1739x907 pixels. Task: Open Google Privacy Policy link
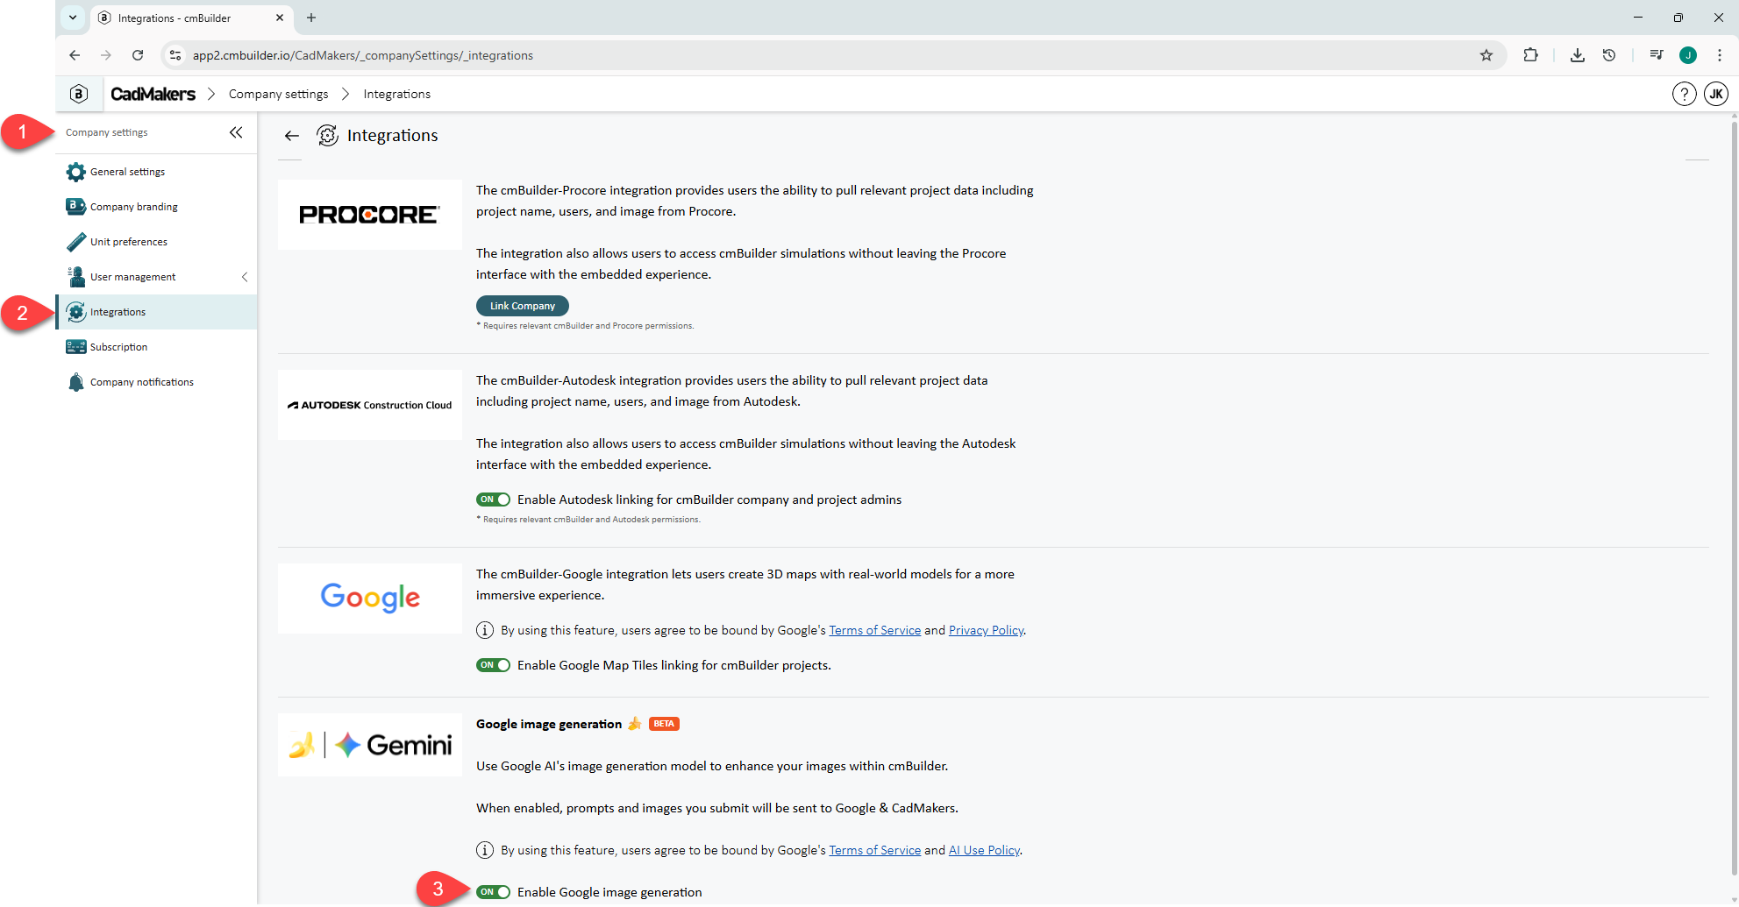click(986, 630)
